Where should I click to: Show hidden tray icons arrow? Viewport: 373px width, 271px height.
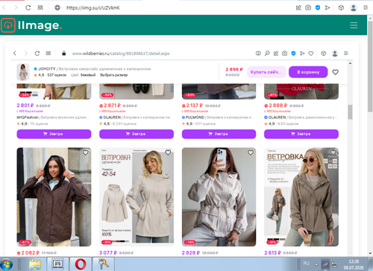[316, 264]
